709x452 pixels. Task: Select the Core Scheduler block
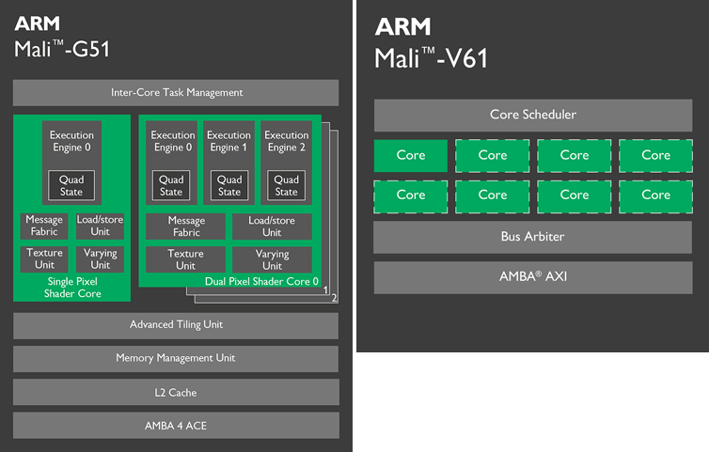[533, 115]
